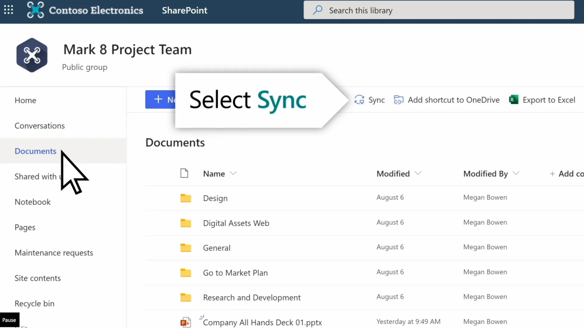
Task: Open the Research and Development folder icon
Action: (185, 297)
